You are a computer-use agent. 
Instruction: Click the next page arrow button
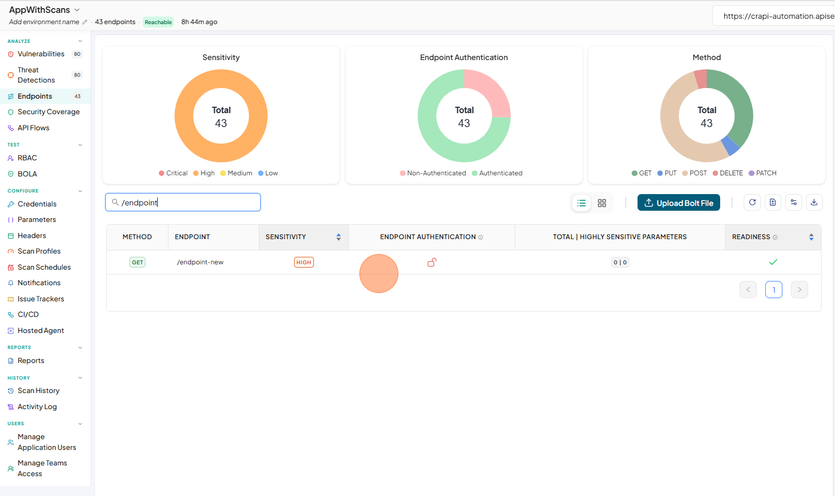[x=800, y=290]
